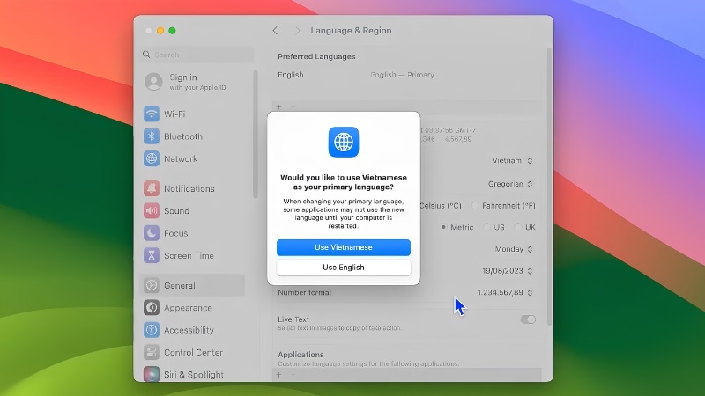
Task: Click the green zoom window button
Action: (x=172, y=31)
